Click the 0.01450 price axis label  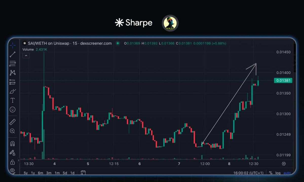coord(283,52)
